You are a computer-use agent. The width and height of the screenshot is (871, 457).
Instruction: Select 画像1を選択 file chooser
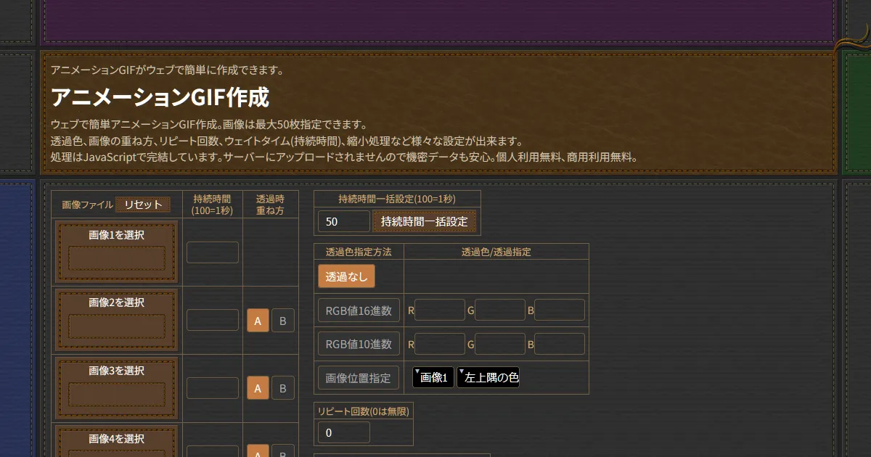[117, 252]
